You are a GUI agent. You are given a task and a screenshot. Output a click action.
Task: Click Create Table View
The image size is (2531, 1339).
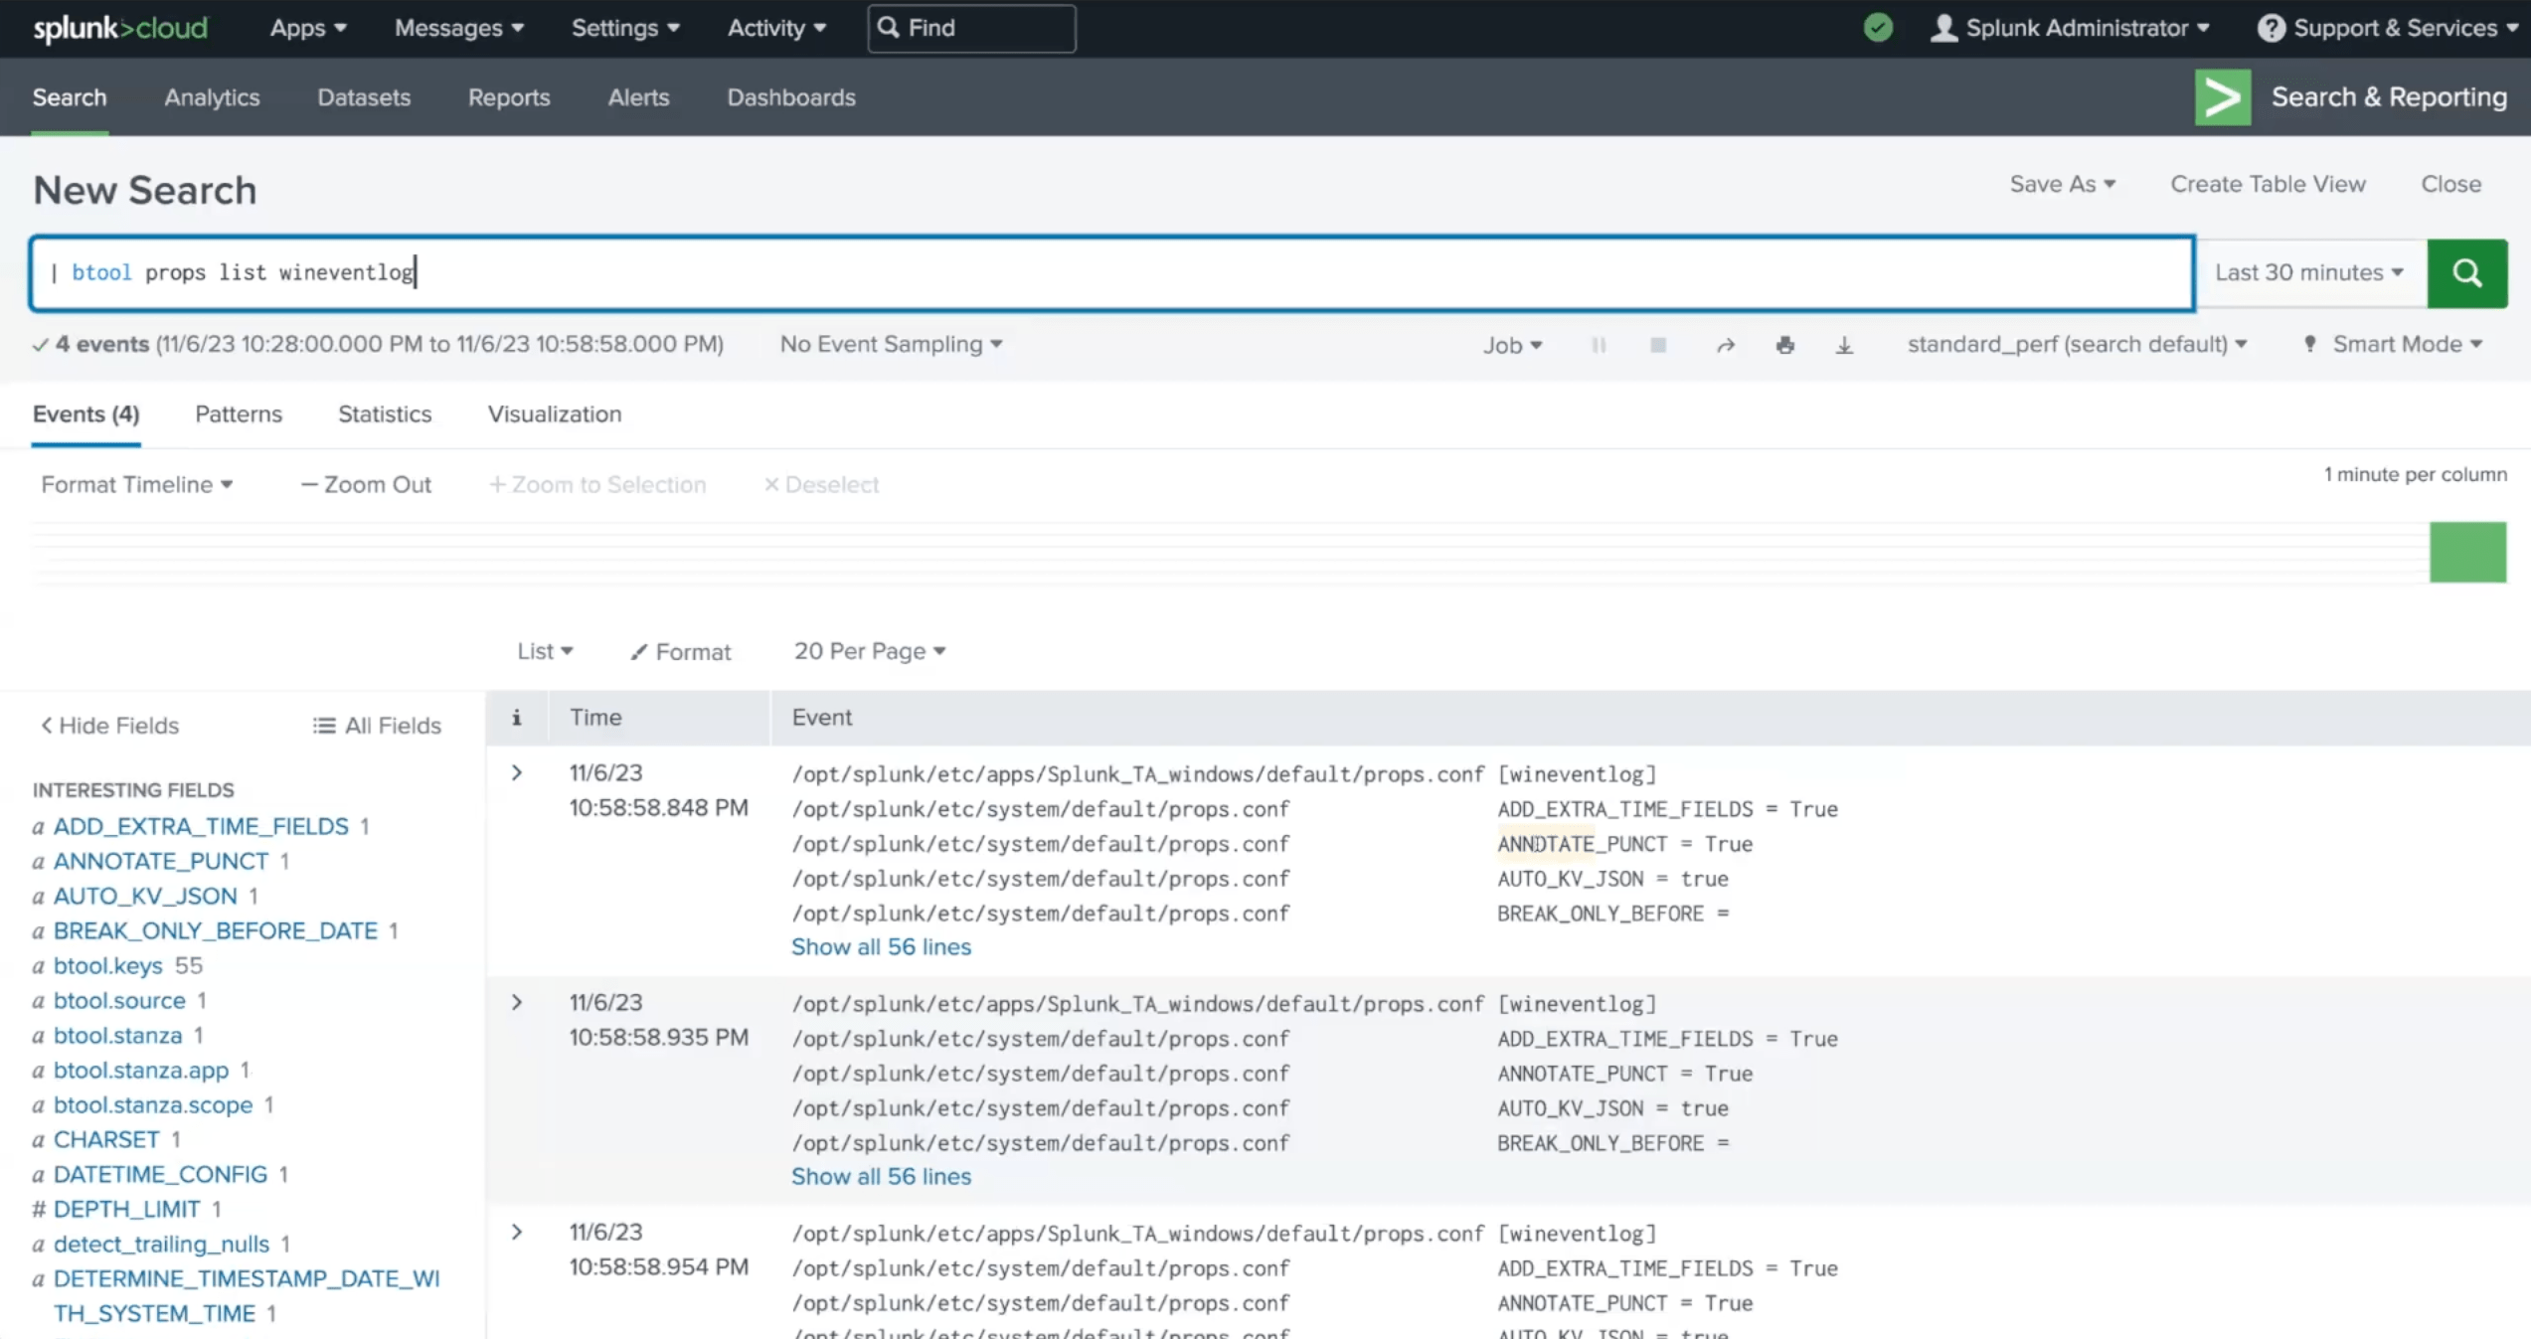point(2268,184)
